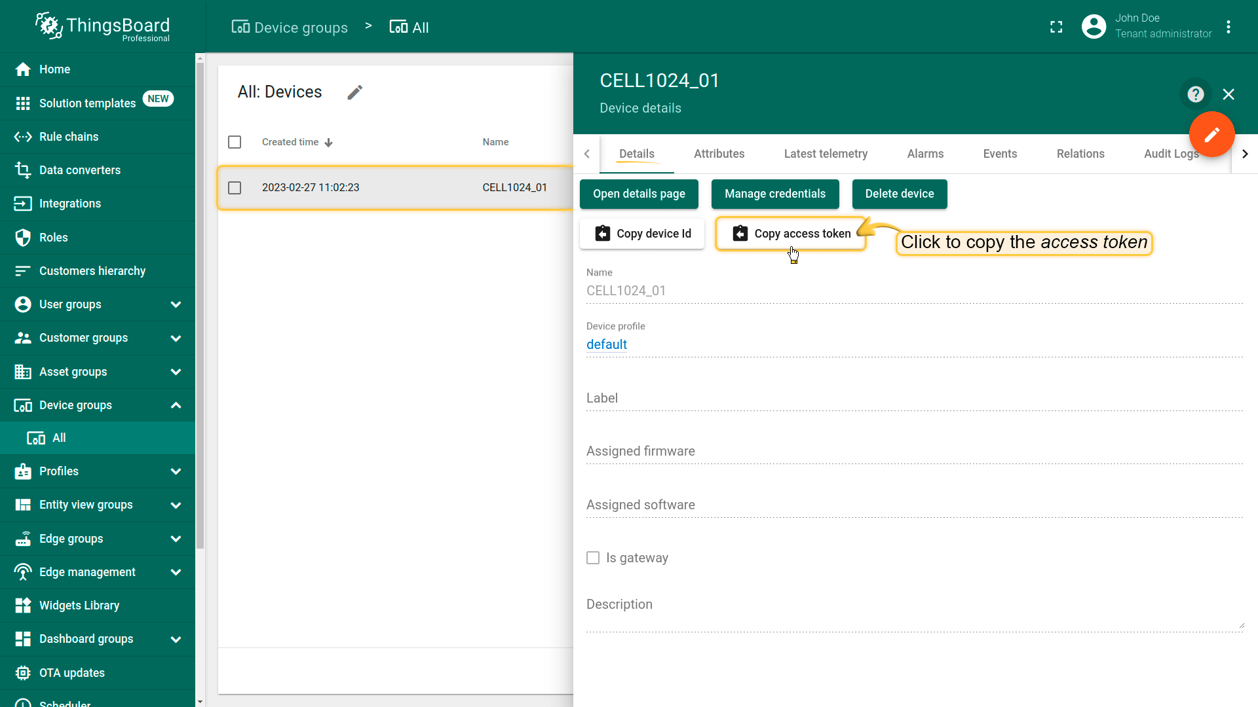
Task: Collapse the Device groups sidebar section
Action: pyautogui.click(x=176, y=405)
